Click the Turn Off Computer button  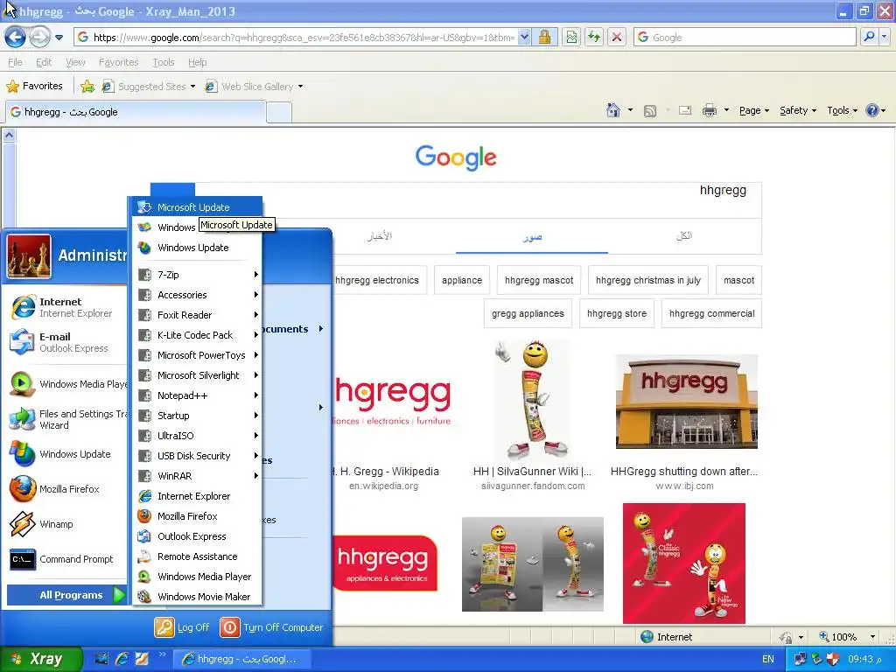point(271,627)
